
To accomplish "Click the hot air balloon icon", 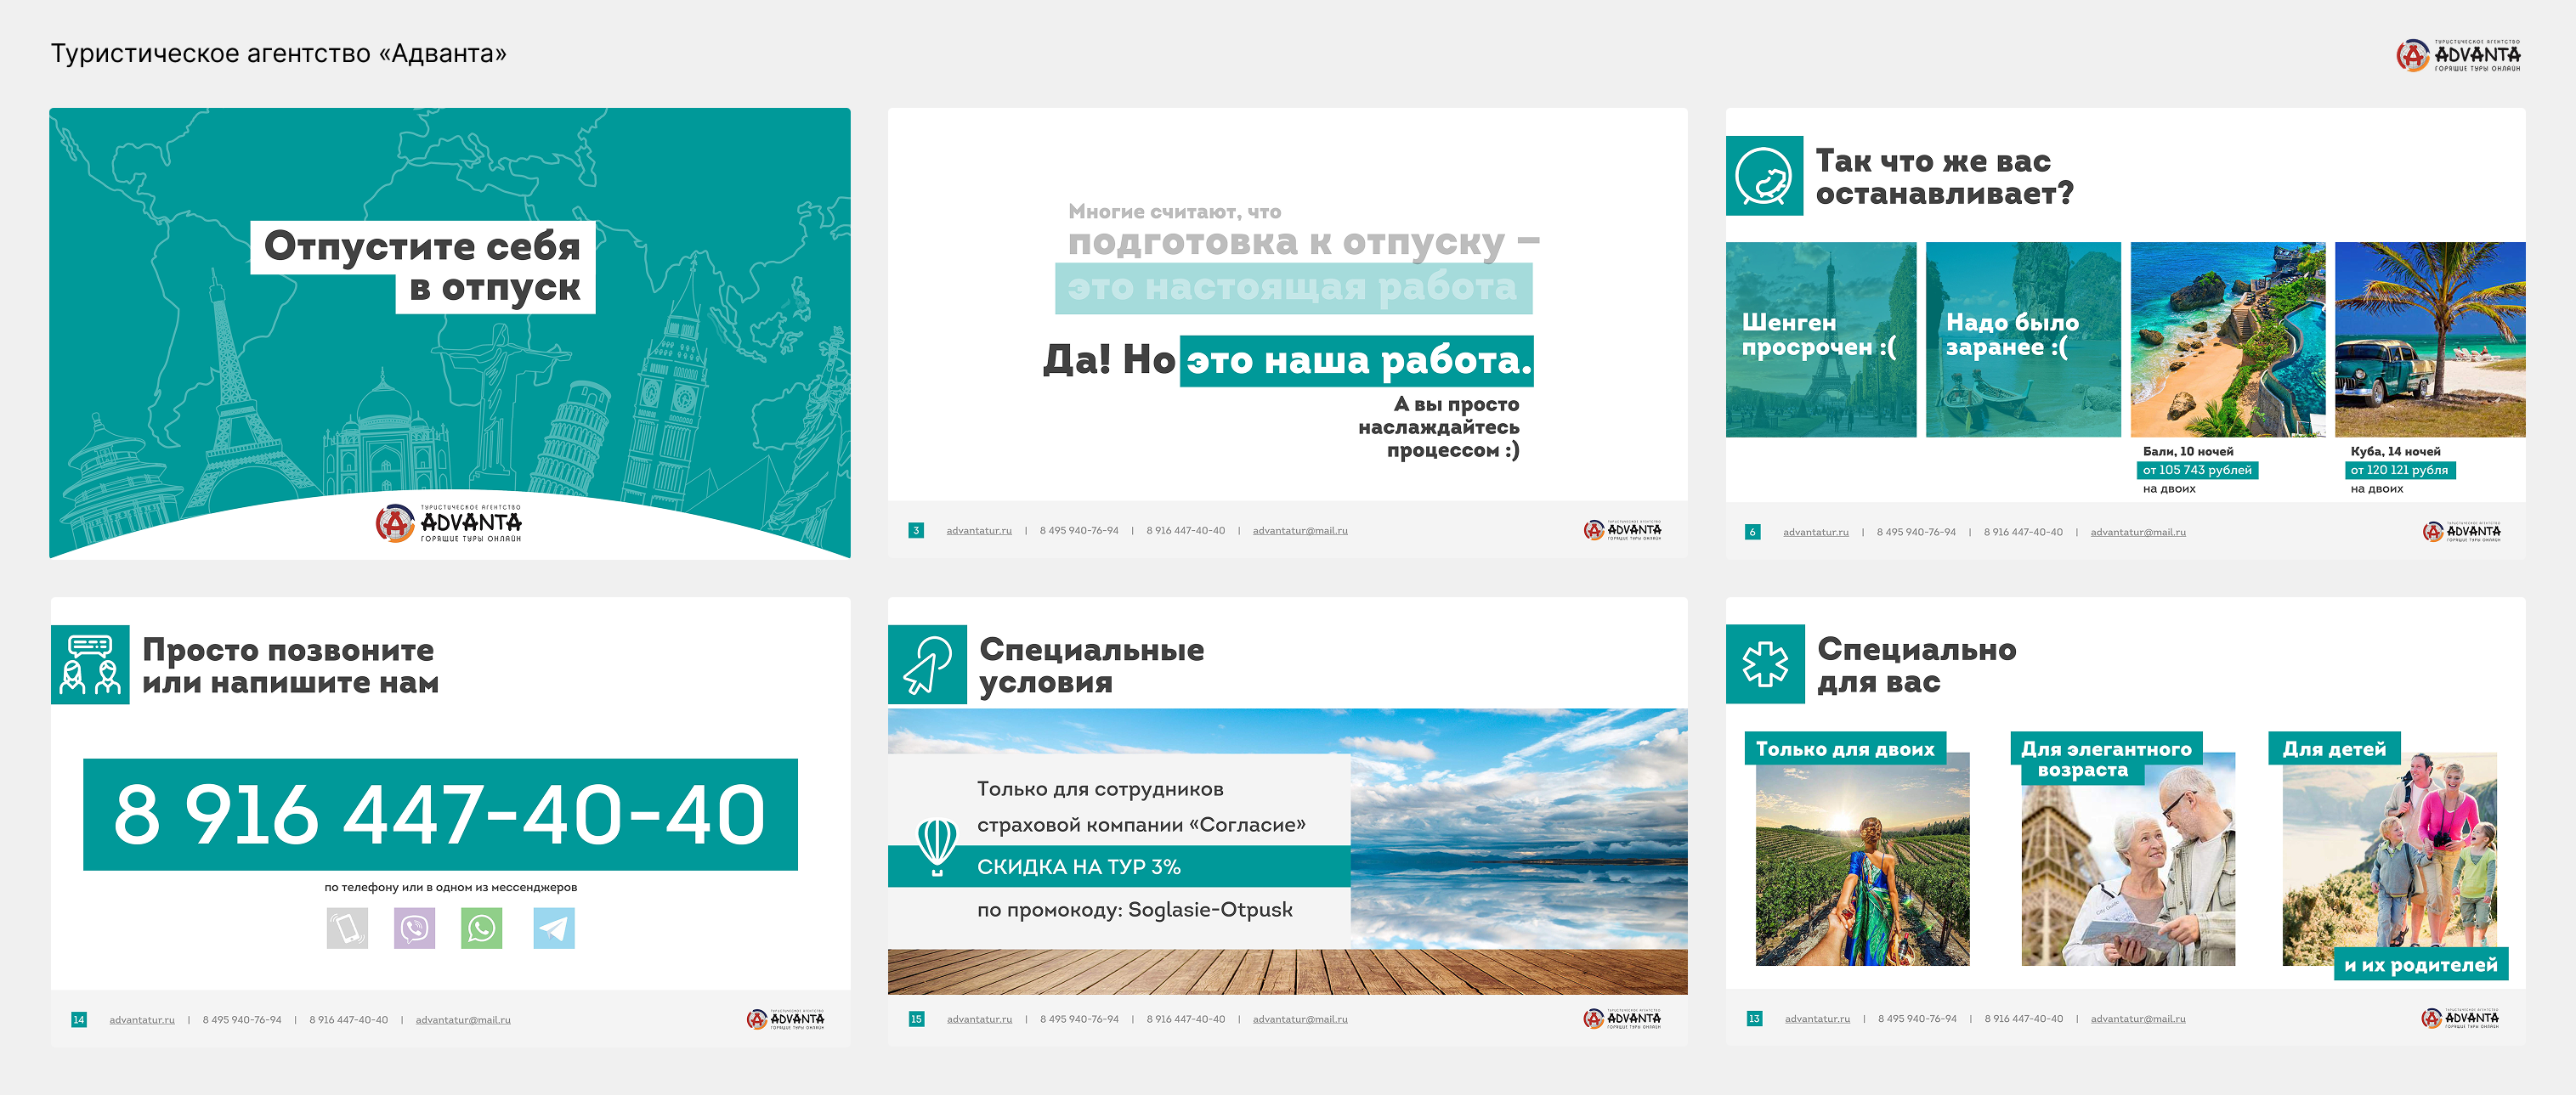I will [937, 846].
